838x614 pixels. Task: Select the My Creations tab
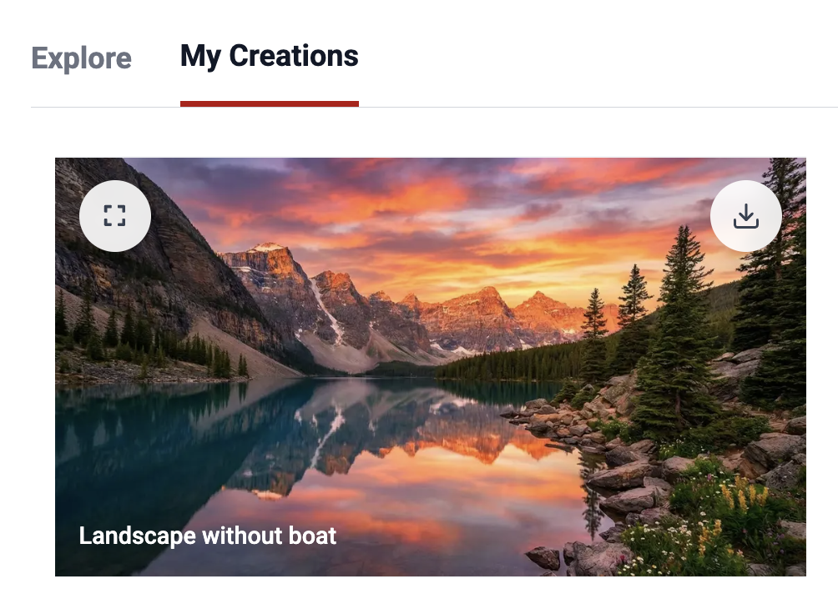(270, 56)
